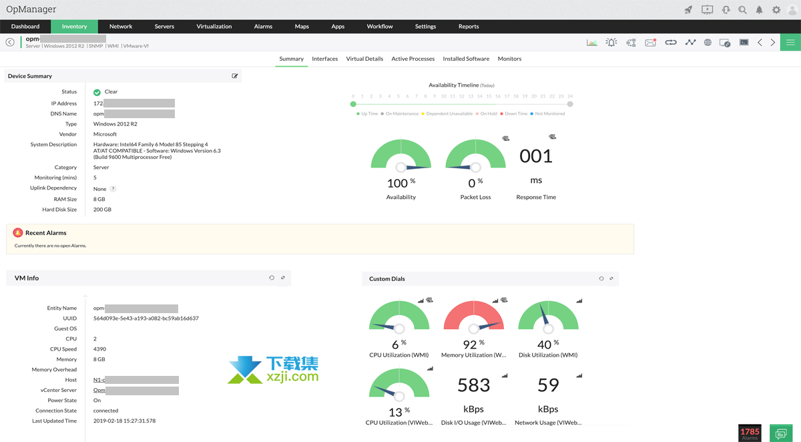Image resolution: width=801 pixels, height=442 pixels.
Task: Go to next device with right chevron
Action: [773, 43]
